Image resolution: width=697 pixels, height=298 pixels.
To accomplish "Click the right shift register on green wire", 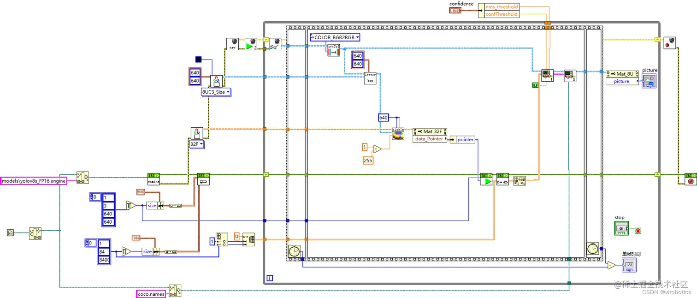I will (x=656, y=174).
